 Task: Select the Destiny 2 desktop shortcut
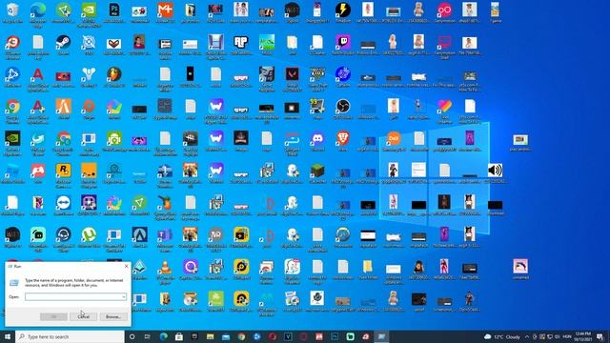89,74
